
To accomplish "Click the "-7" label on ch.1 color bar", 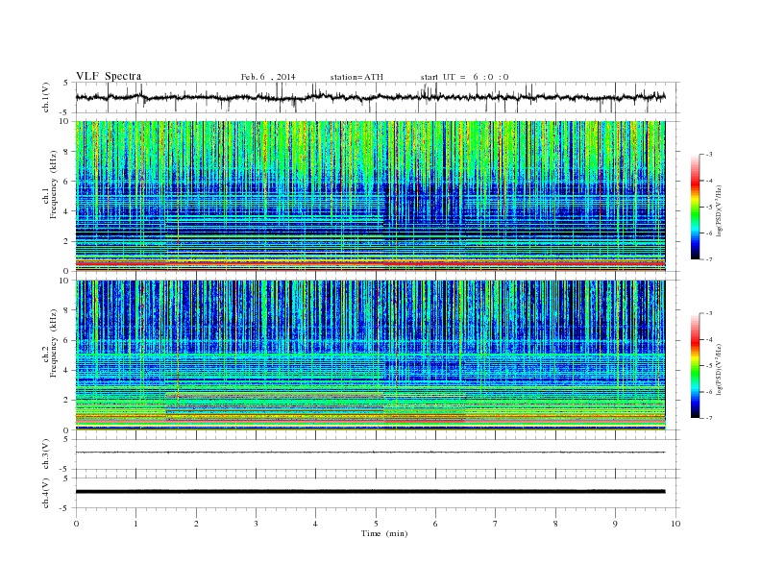I will click(708, 259).
